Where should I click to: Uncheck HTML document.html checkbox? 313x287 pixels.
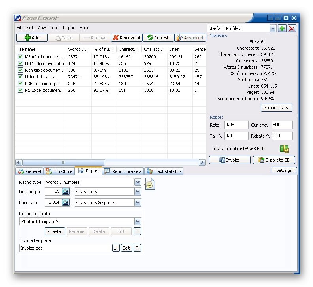click(20, 63)
